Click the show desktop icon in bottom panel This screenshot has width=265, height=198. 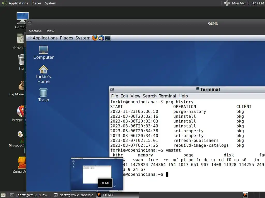3,195
